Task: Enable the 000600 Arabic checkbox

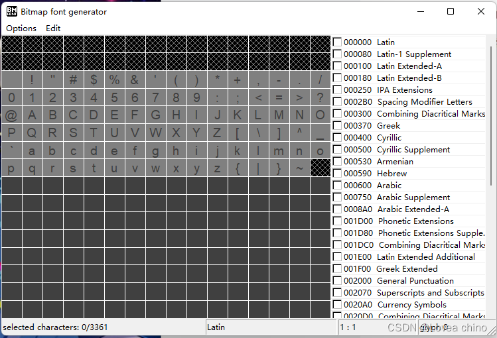Action: (337, 185)
